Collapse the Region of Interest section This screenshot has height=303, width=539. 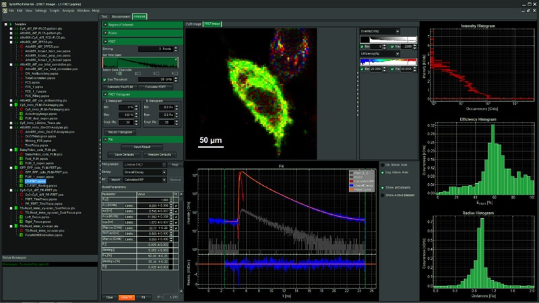pyautogui.click(x=104, y=24)
